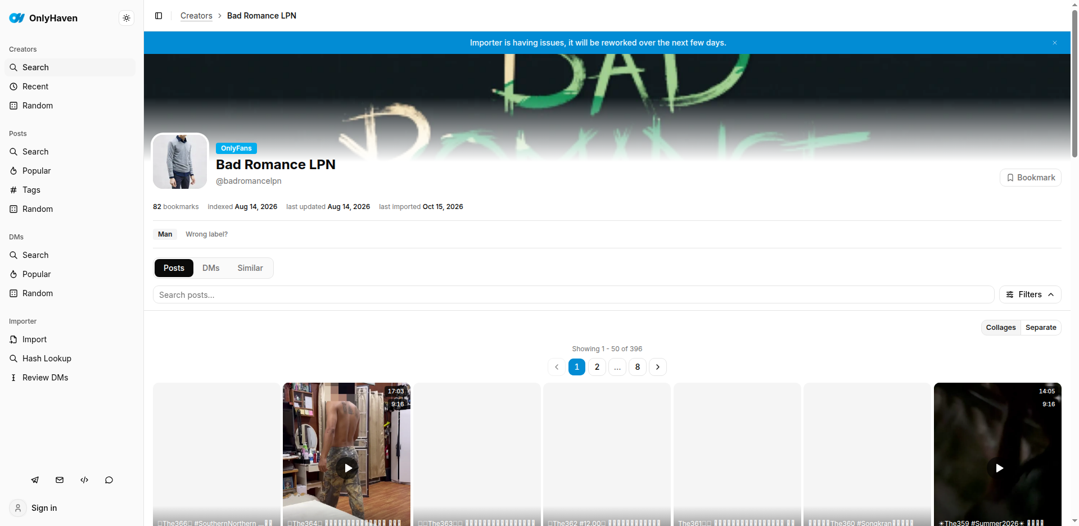Select the Posts tab
This screenshot has height=526, width=1079.
point(174,268)
